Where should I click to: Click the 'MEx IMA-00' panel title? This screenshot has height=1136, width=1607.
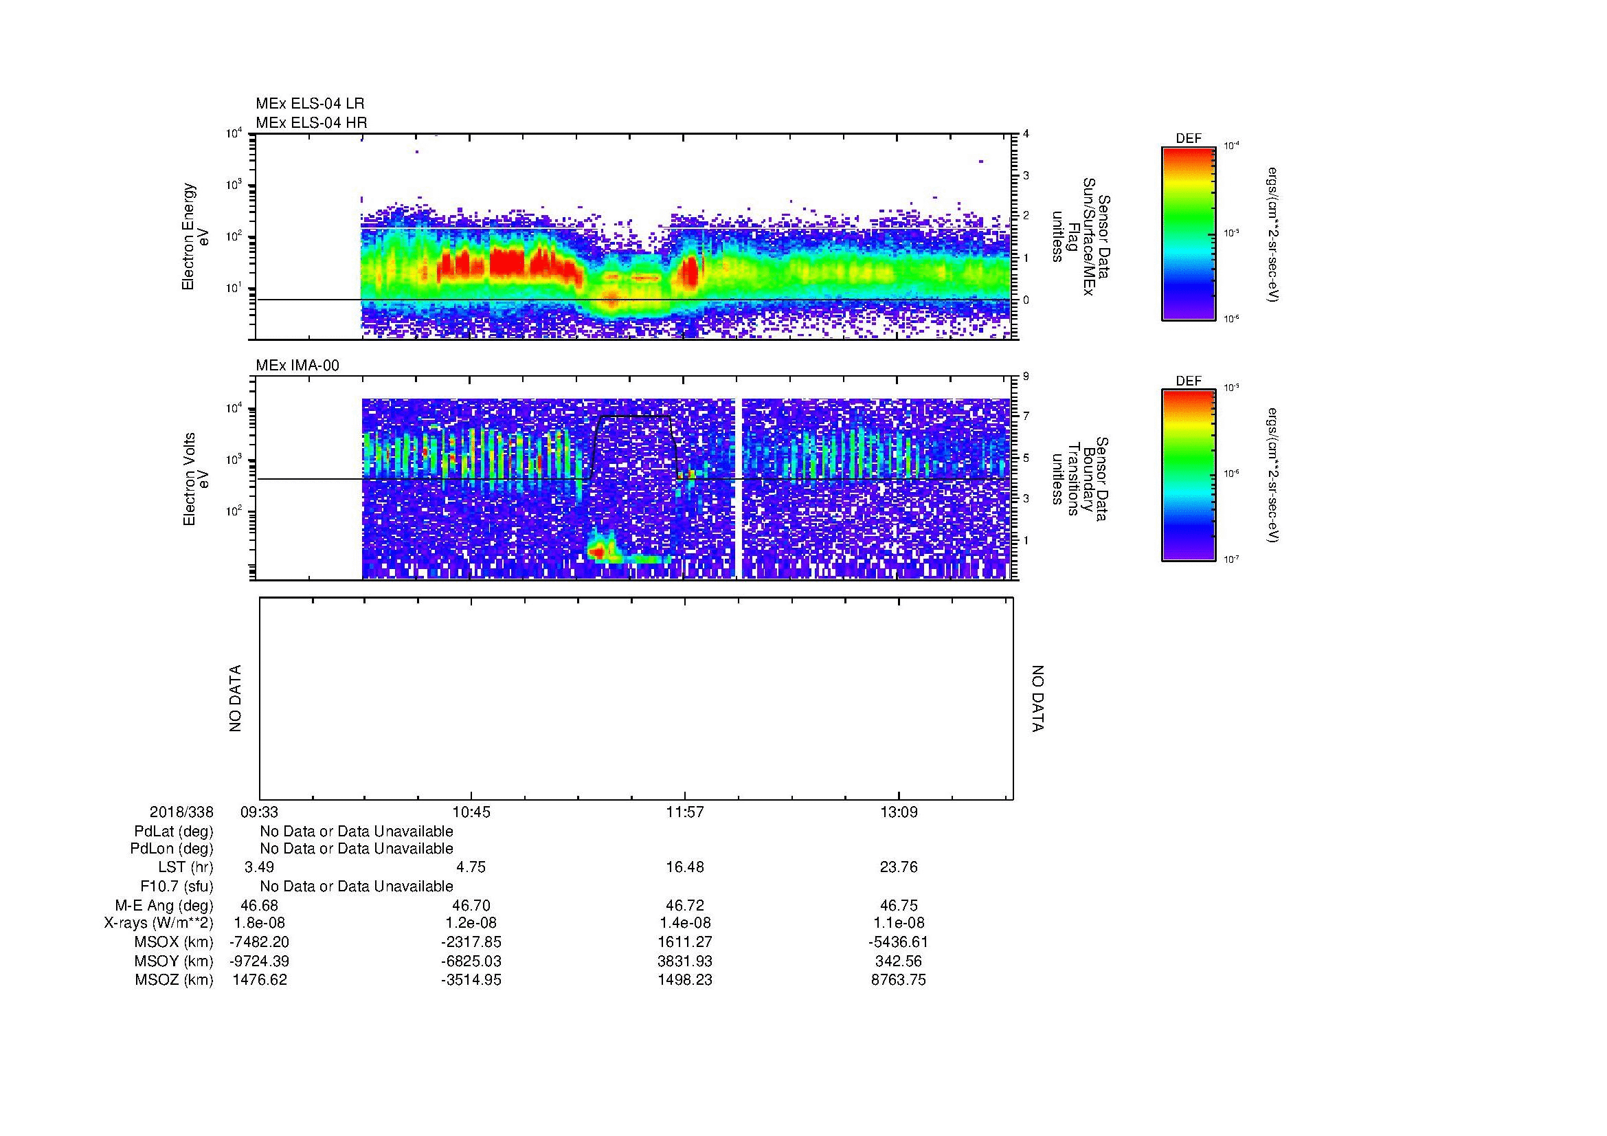tap(297, 366)
